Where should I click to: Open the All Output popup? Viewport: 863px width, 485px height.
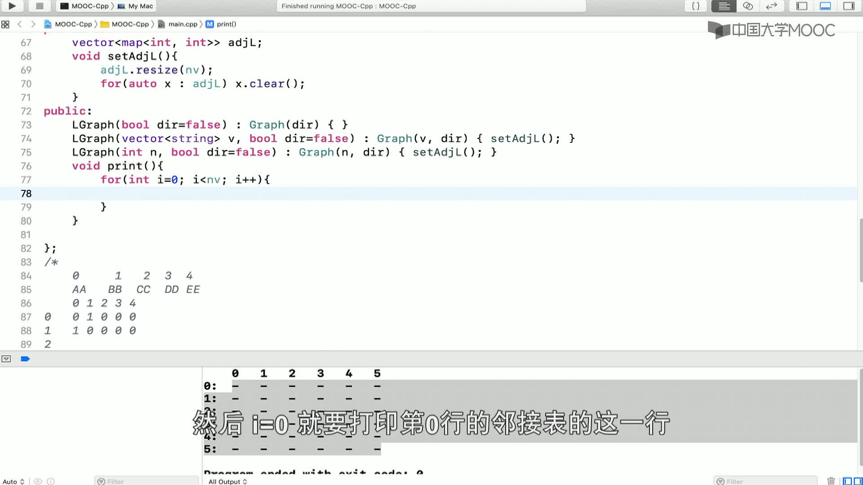click(228, 481)
